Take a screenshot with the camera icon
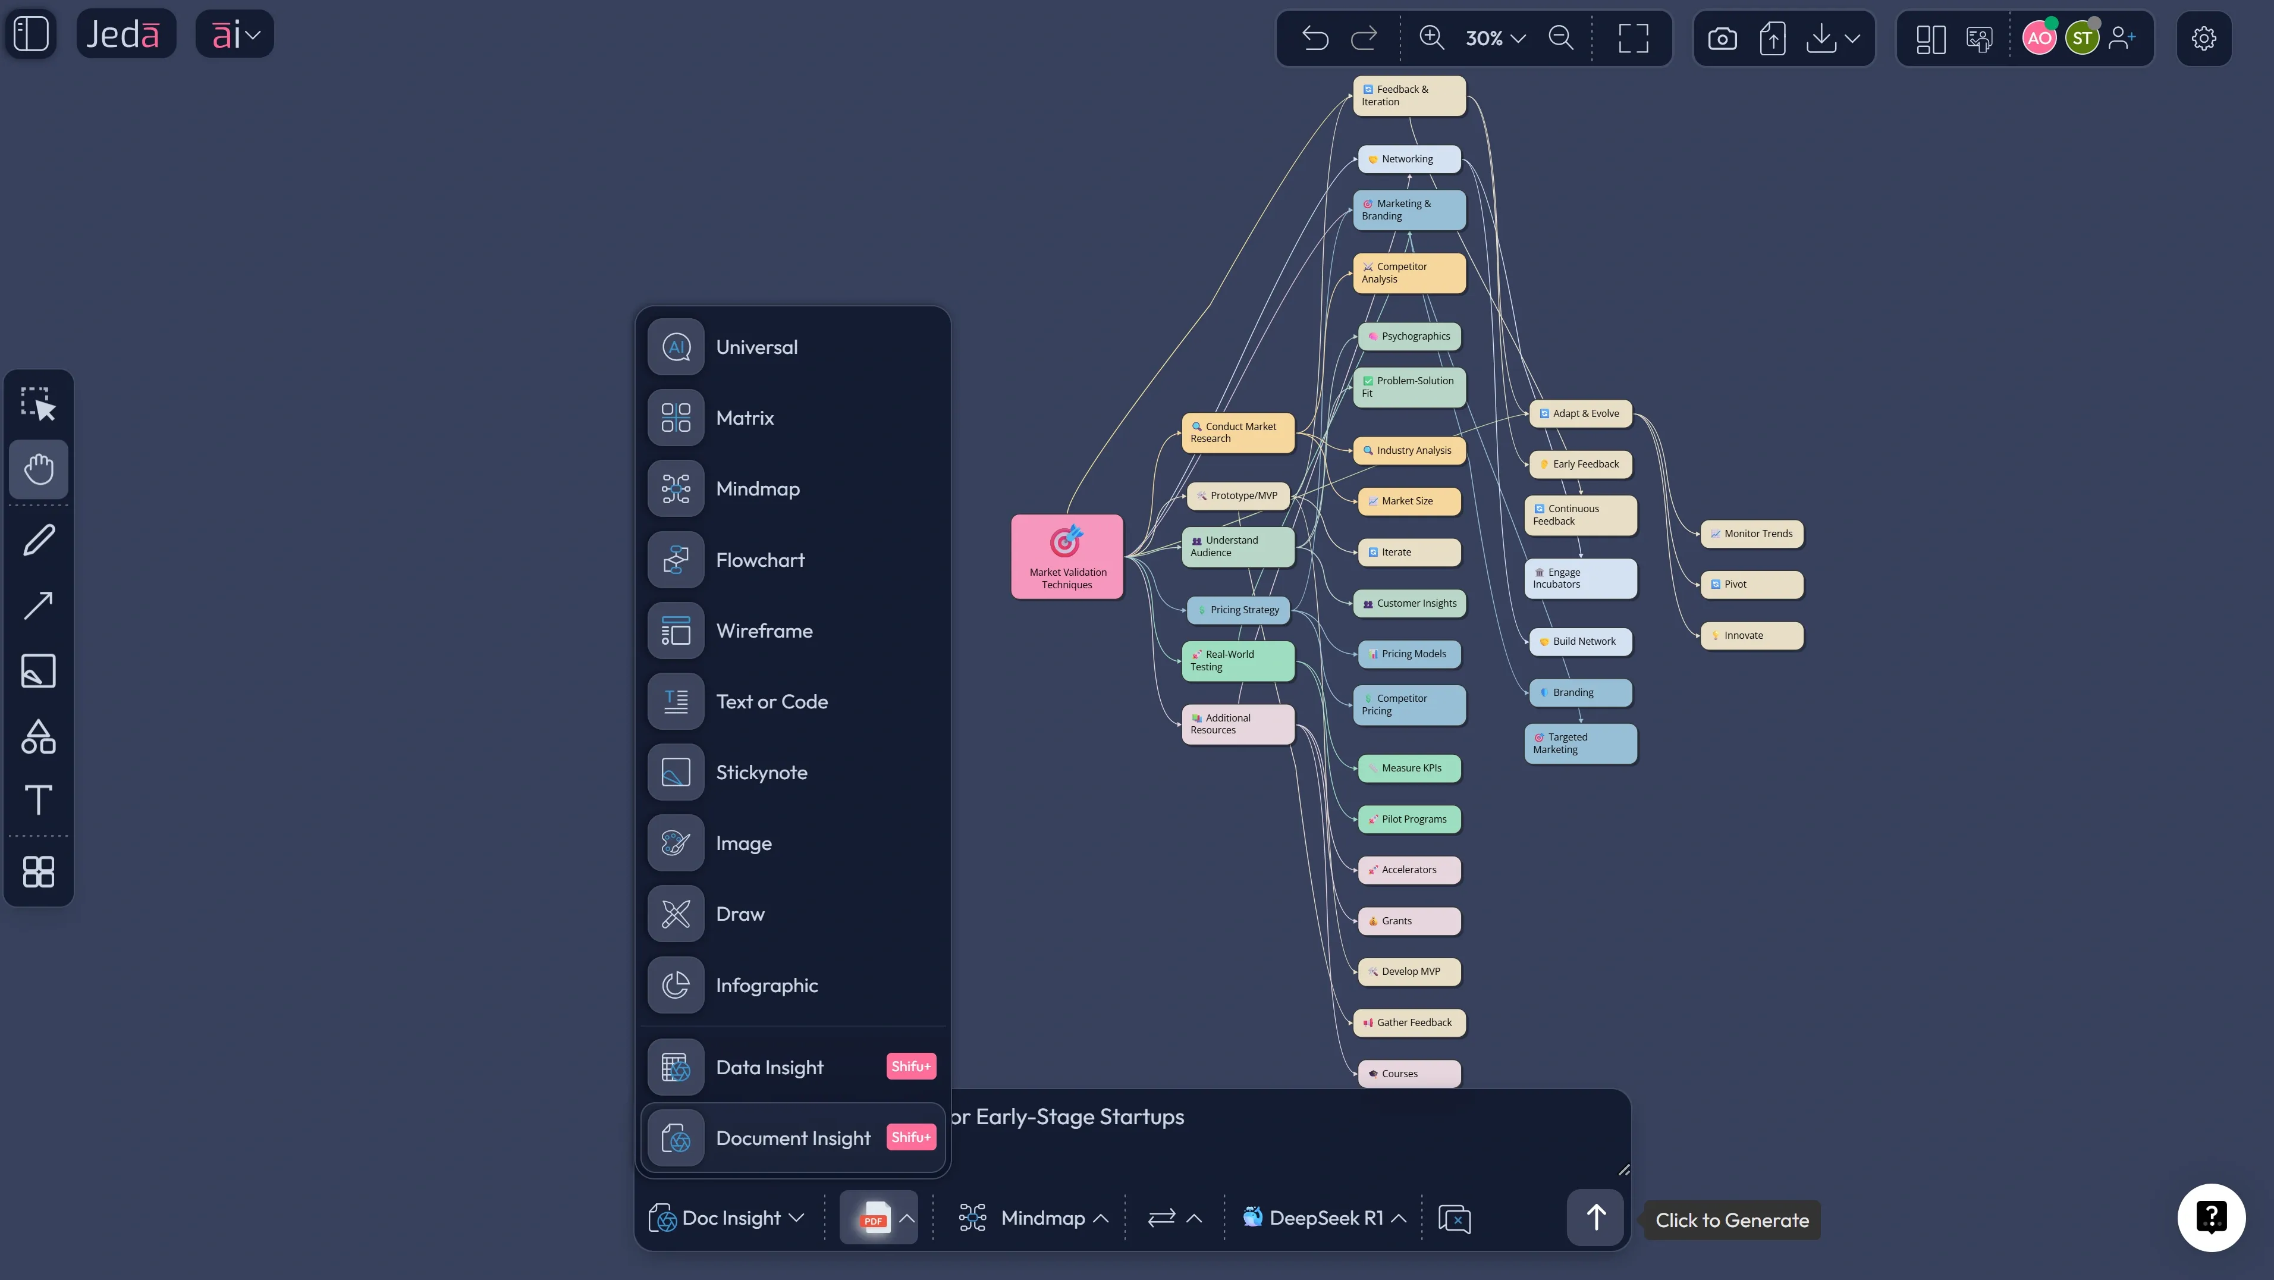This screenshot has width=2274, height=1280. (1722, 38)
